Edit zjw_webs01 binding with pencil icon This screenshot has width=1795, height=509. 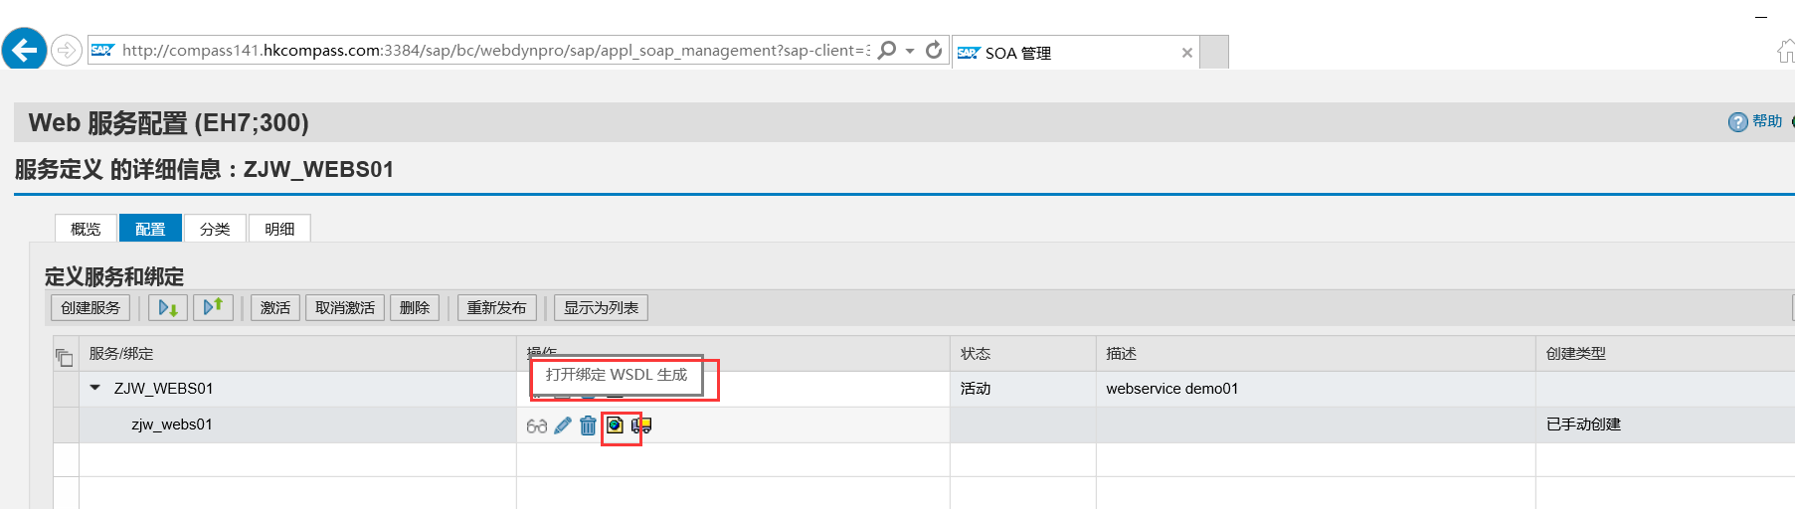pyautogui.click(x=563, y=425)
